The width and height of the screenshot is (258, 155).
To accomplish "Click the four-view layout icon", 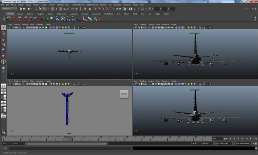I will point(4,92).
